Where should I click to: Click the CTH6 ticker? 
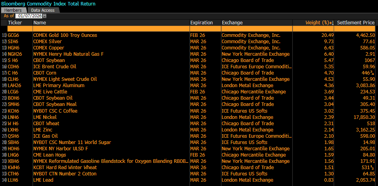[x=13, y=174]
